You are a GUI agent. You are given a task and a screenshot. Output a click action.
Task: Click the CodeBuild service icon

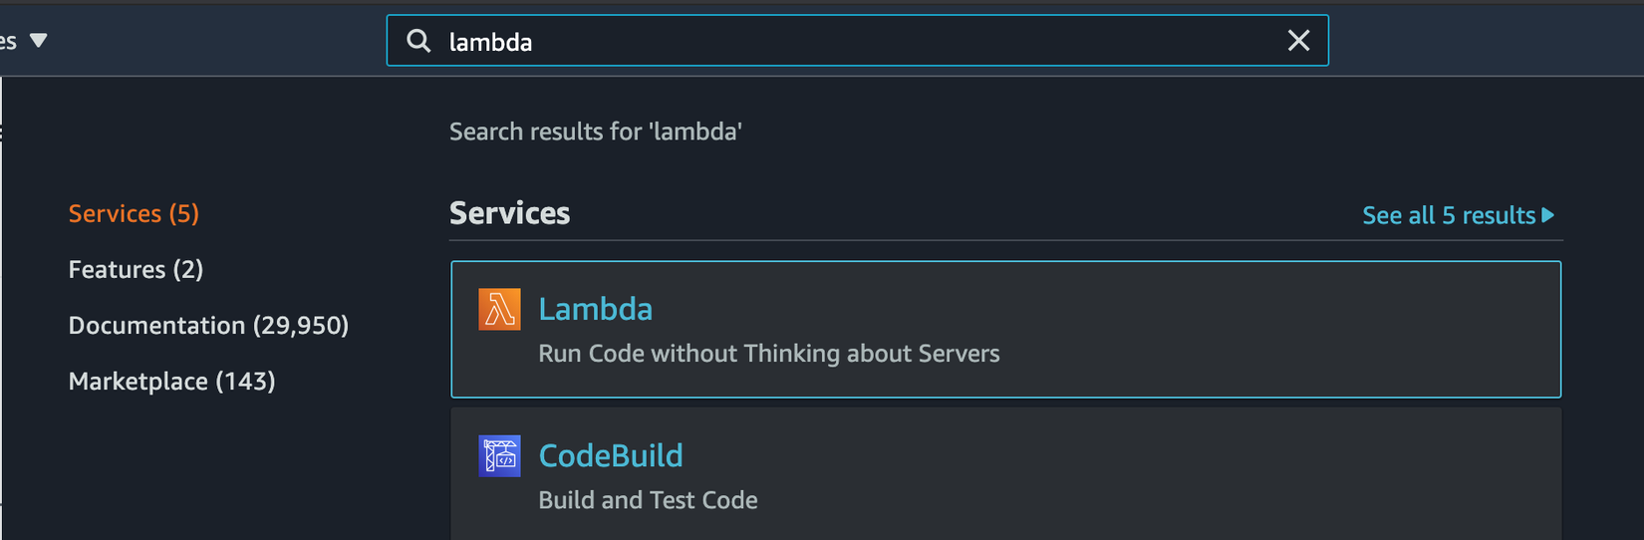point(499,456)
